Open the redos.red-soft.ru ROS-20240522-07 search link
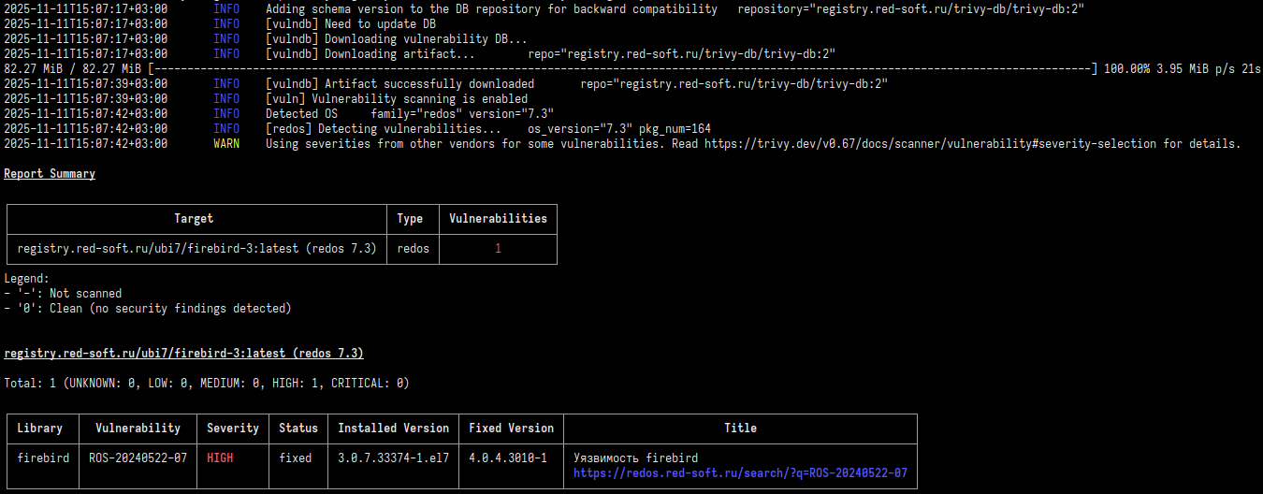Image resolution: width=1263 pixels, height=494 pixels. (x=740, y=473)
